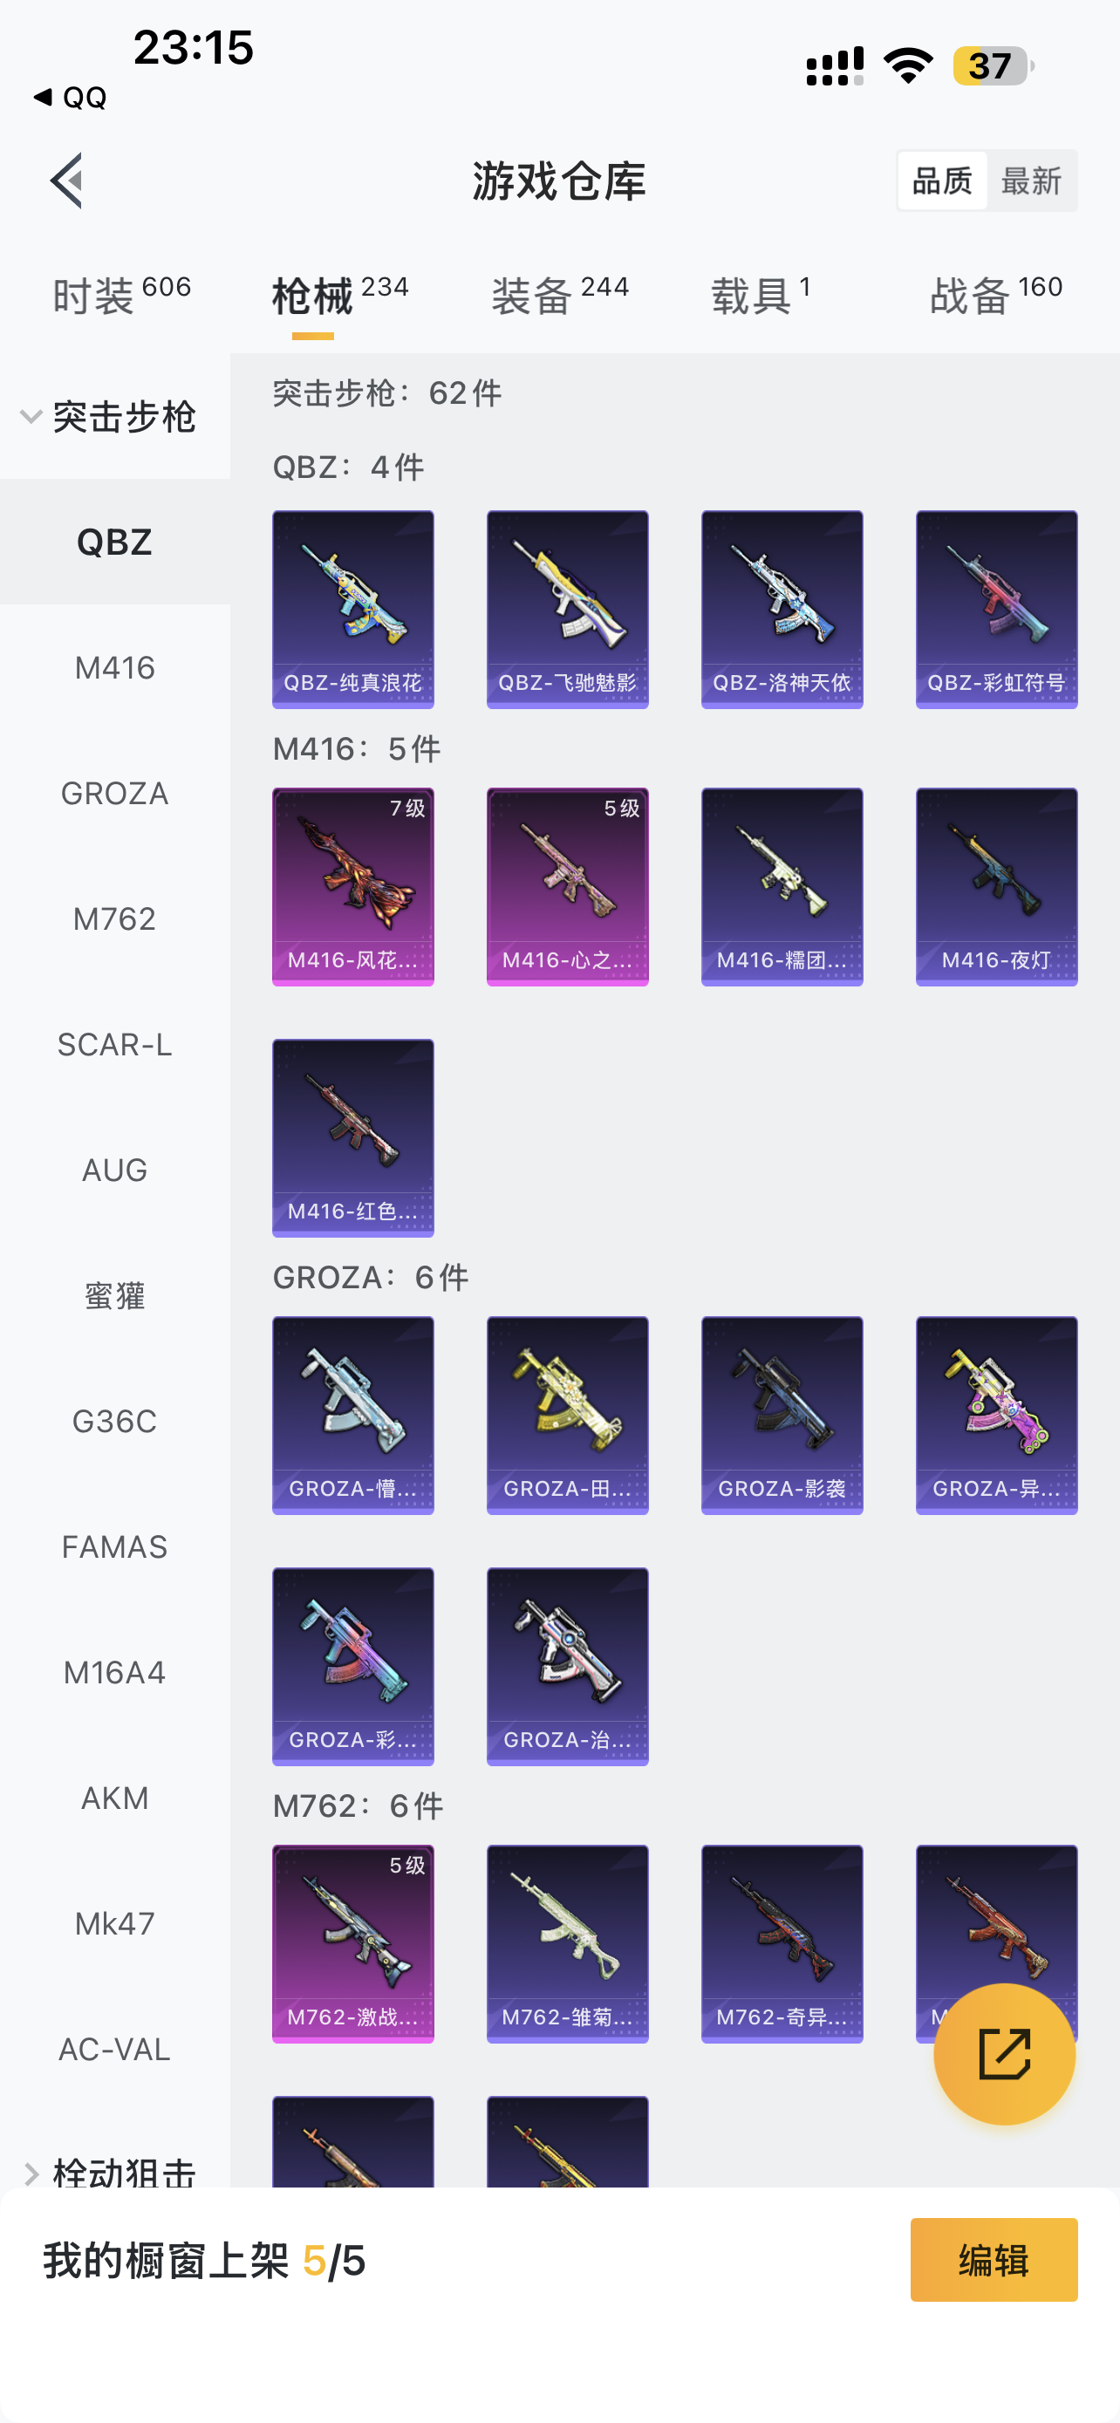The image size is (1120, 2423).
Task: Return to QQ via back indicator
Action: [x=70, y=97]
